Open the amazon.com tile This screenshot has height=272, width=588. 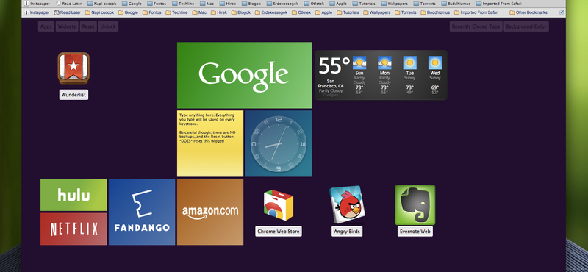(210, 212)
